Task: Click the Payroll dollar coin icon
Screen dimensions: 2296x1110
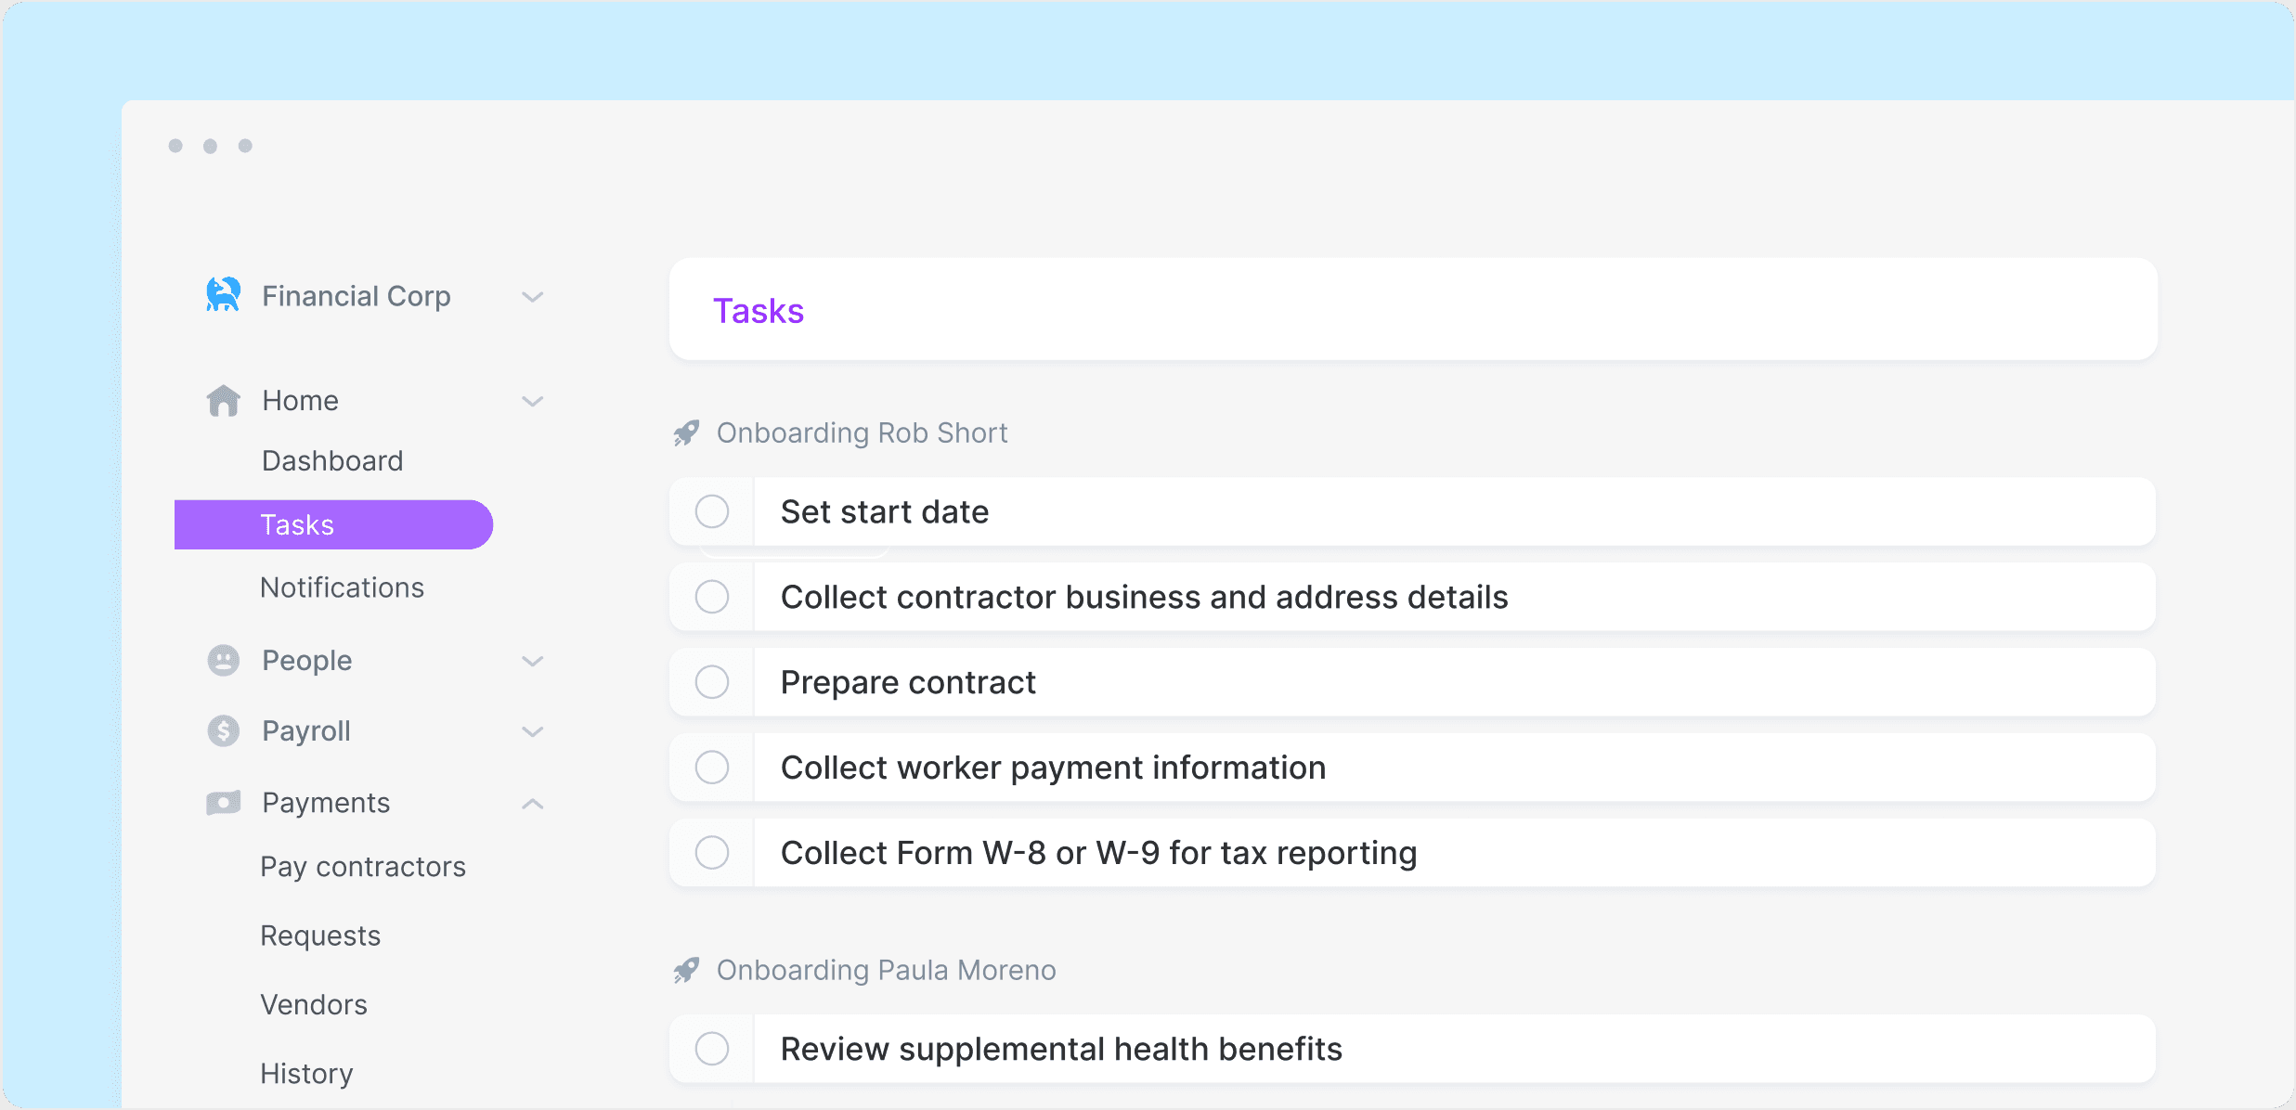Action: pos(223,731)
